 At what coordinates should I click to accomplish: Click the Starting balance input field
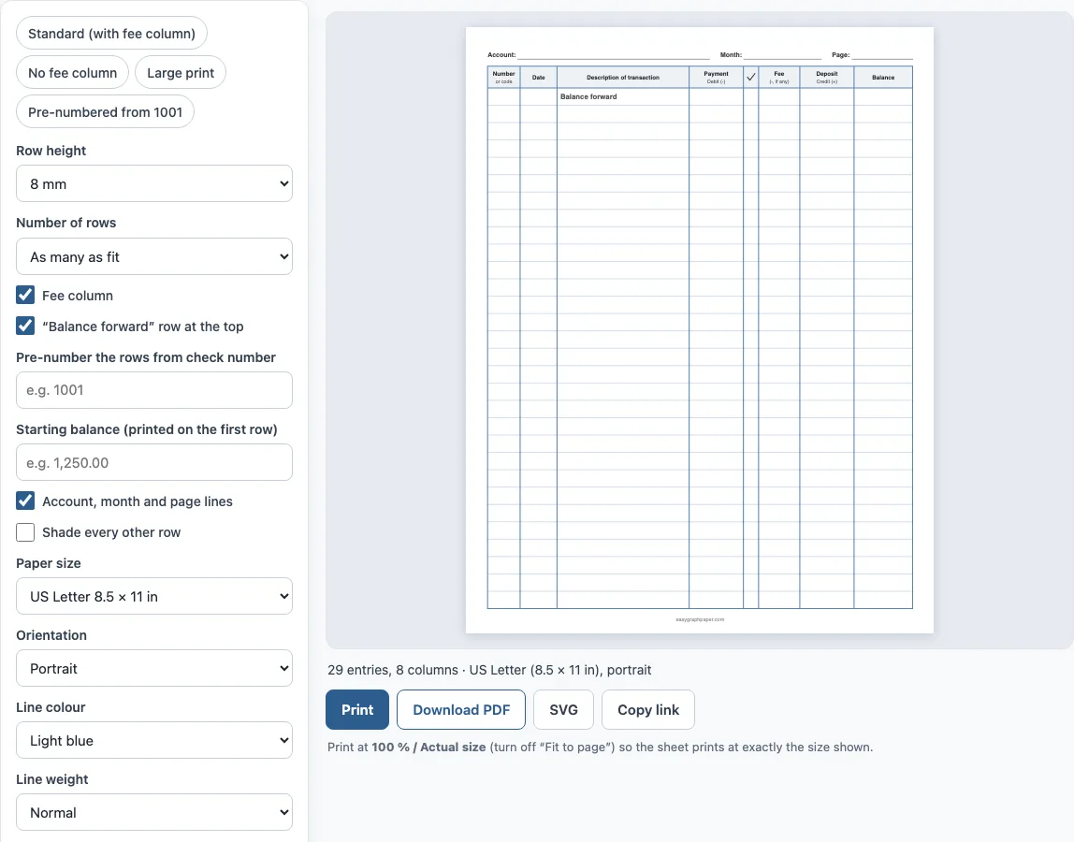pos(154,462)
